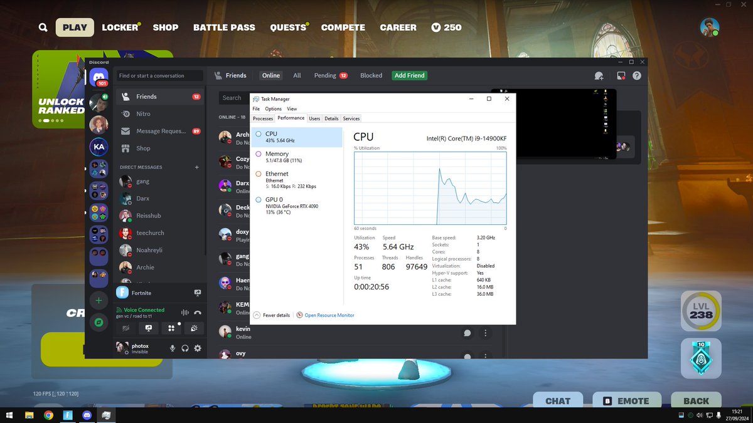This screenshot has height=423, width=753.
Task: Open Windows Start menu
Action: click(9, 415)
